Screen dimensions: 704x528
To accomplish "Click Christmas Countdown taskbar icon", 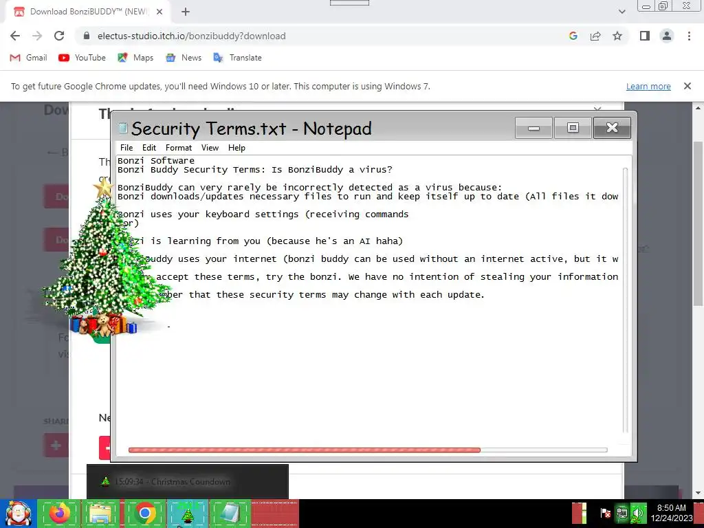I will 187,514.
